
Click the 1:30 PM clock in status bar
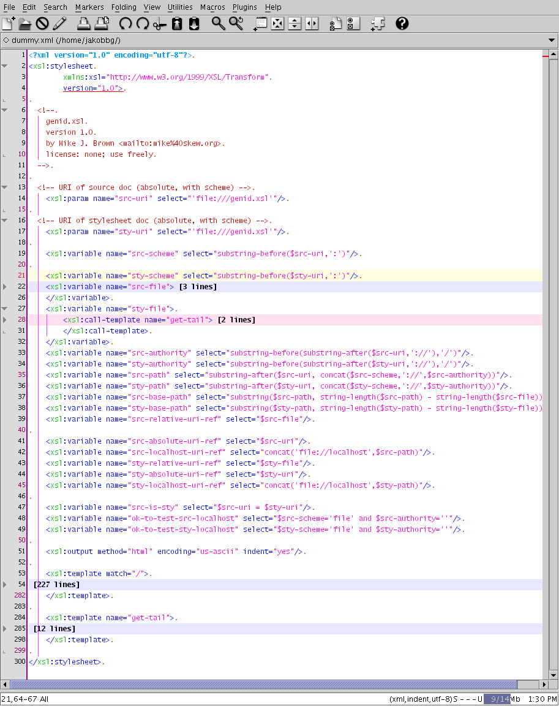coord(542,699)
